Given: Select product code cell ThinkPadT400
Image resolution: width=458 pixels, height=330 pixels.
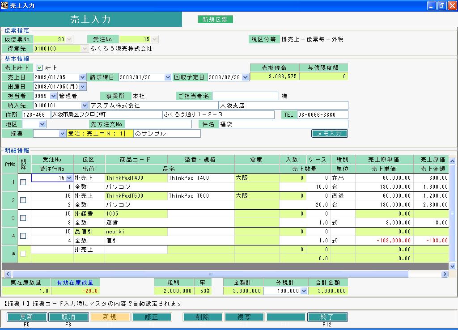Looking at the screenshot, I should [136, 178].
